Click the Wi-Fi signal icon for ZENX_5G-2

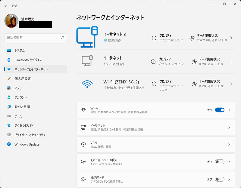tap(87, 84)
